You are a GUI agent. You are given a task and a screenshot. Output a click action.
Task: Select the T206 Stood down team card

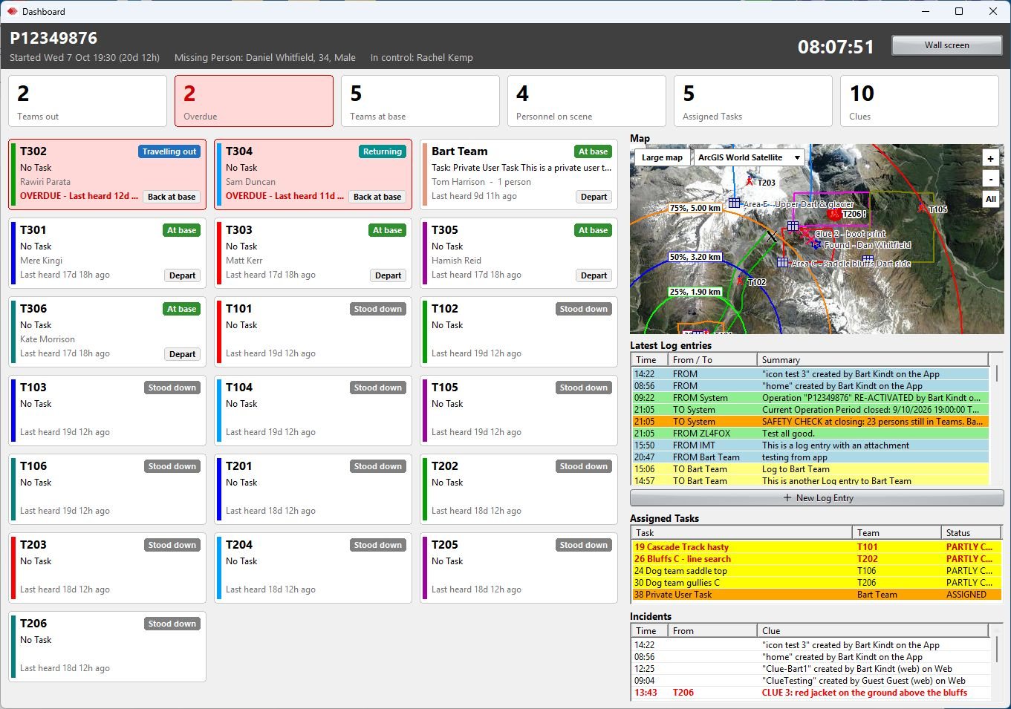click(x=108, y=647)
